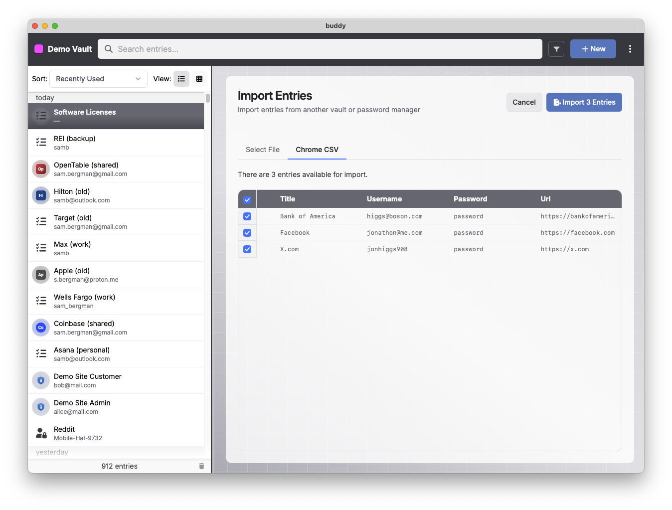
Task: Click the Demo Vault title
Action: coord(70,49)
